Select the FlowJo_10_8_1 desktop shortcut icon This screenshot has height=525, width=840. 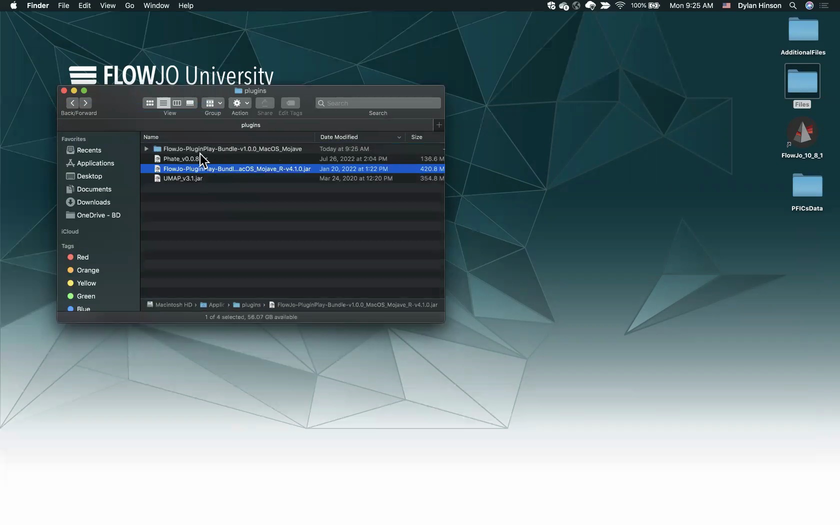pos(803,133)
